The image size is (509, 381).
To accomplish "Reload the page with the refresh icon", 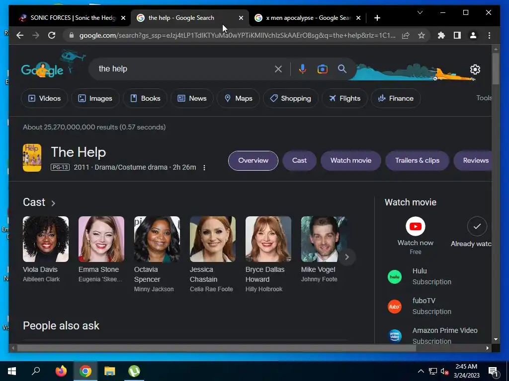I will [52, 35].
